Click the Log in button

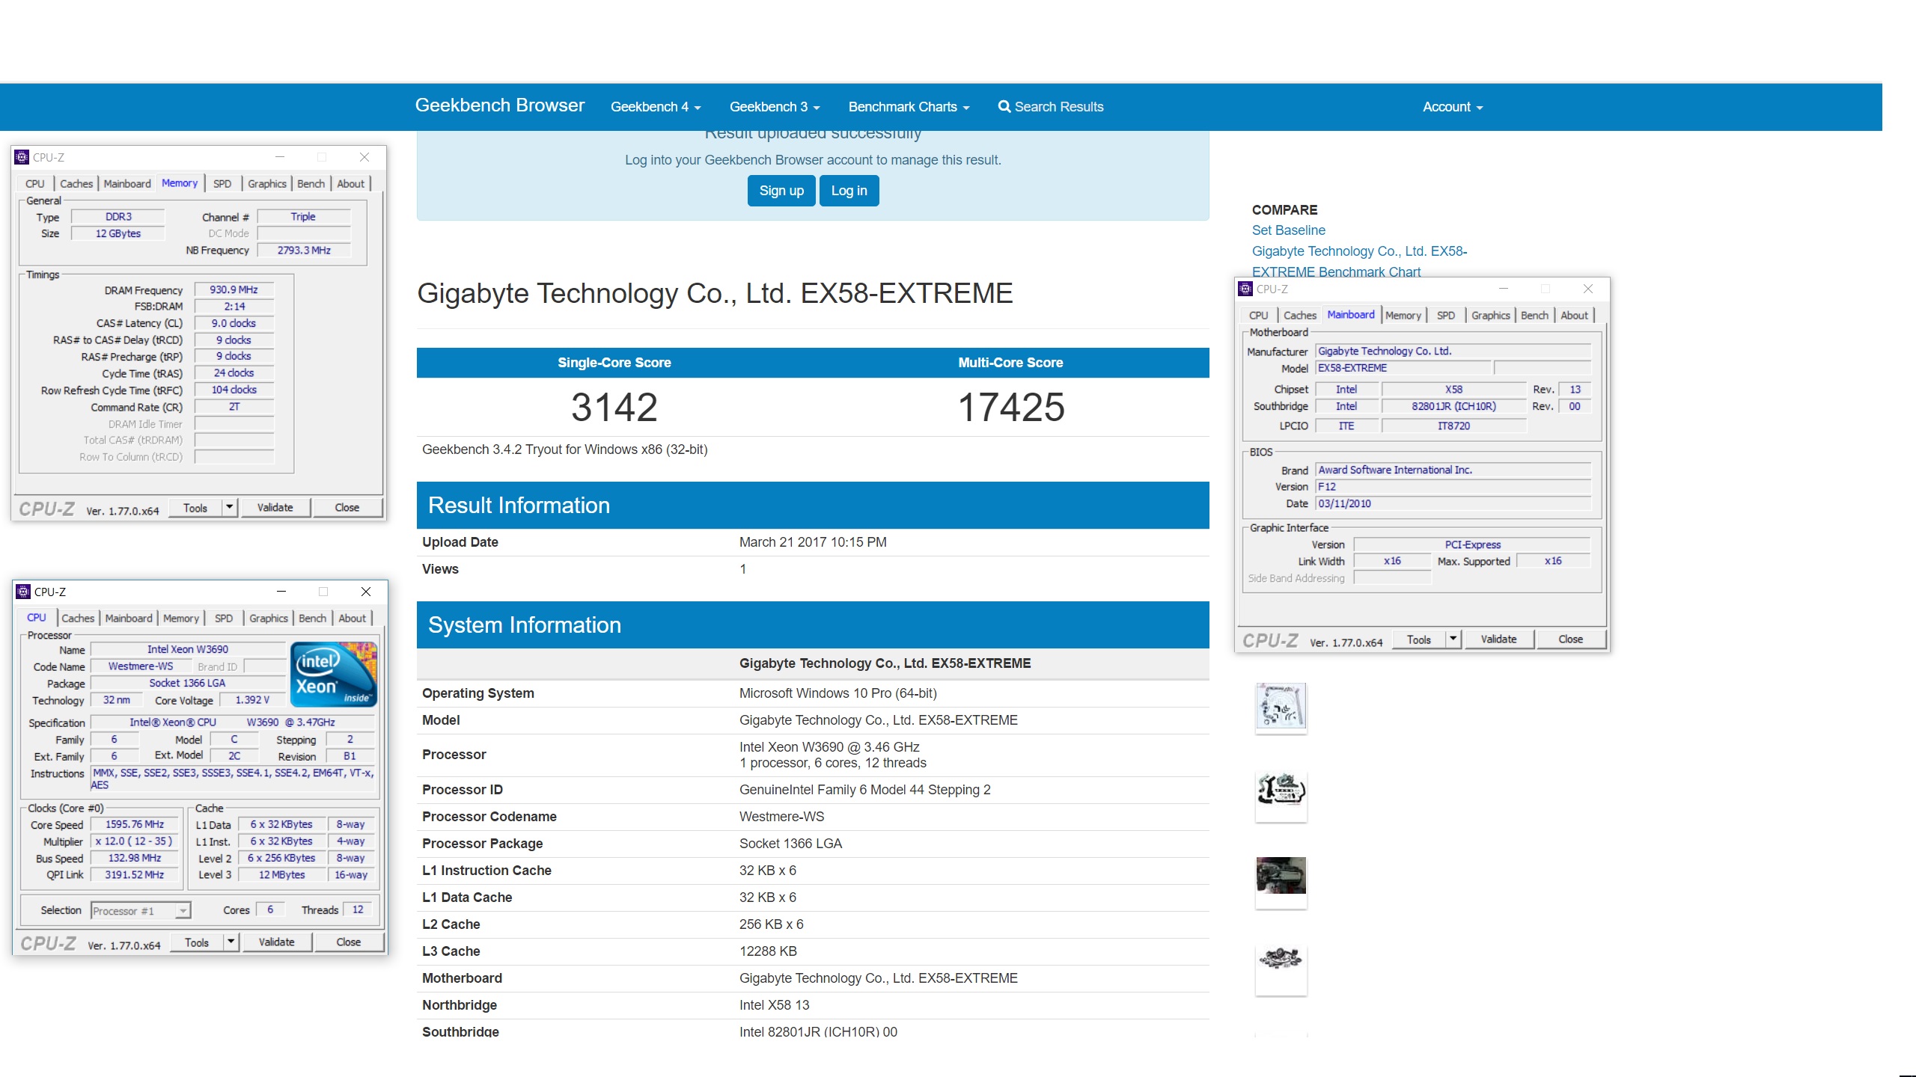849,191
